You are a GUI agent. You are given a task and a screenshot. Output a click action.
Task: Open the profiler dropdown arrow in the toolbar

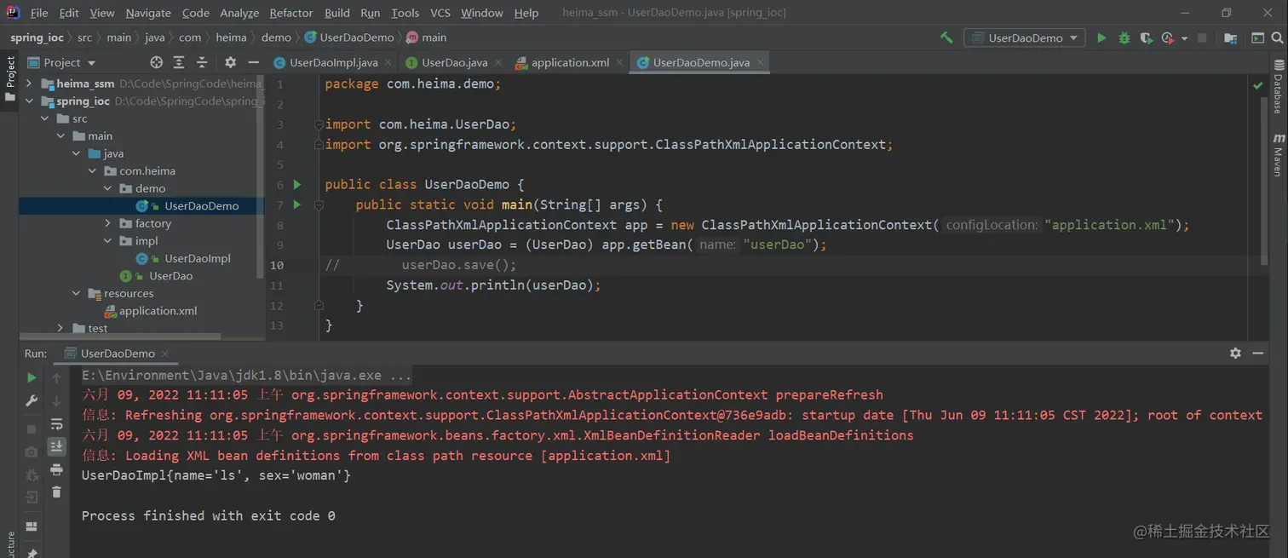[1184, 38]
